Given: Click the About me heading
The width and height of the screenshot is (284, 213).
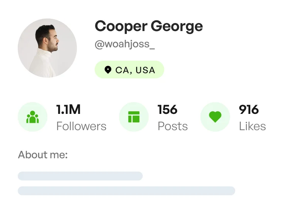Looking at the screenshot, I should tap(43, 155).
